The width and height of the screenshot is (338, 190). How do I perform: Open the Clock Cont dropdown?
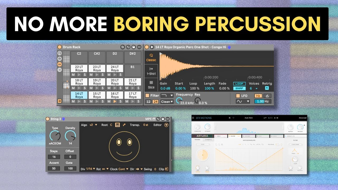(123, 169)
